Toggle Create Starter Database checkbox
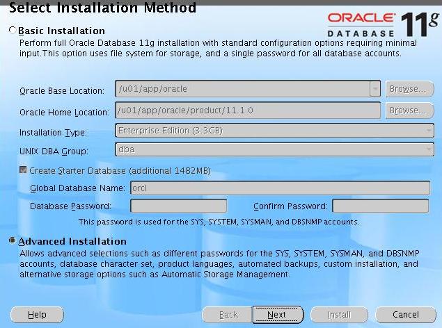Viewport: 442px width, 328px height. click(x=23, y=170)
